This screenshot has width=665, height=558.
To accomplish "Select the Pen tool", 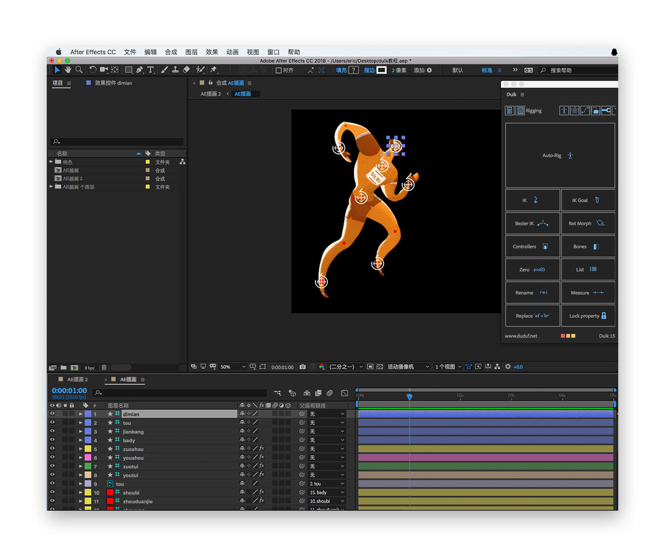I will pos(139,70).
